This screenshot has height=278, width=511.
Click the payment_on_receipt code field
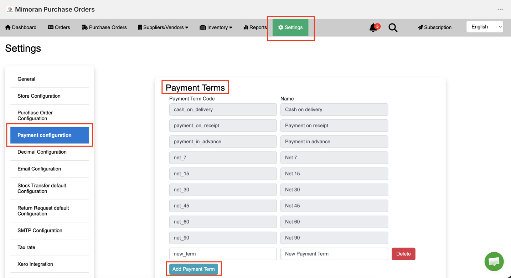(223, 125)
